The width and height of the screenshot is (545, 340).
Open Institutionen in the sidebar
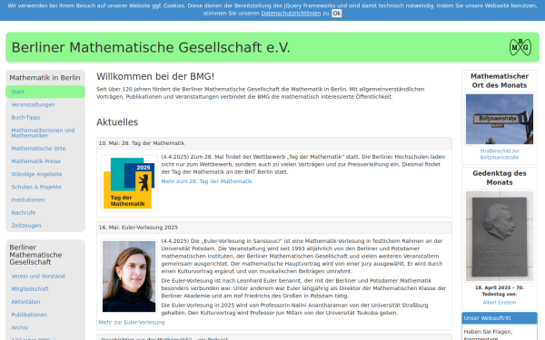(x=28, y=199)
